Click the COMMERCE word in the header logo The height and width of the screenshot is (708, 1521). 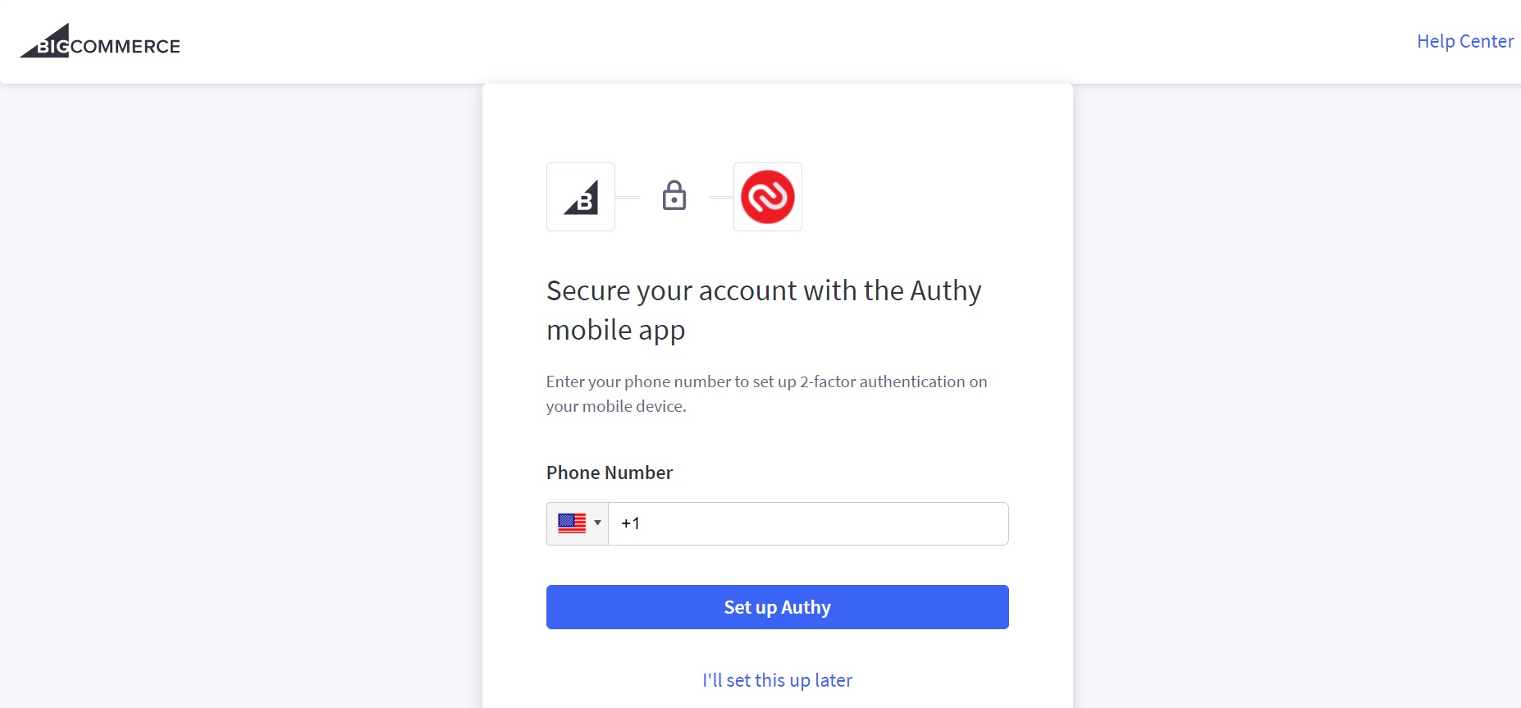click(126, 47)
